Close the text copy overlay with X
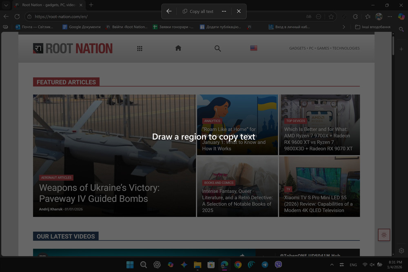Viewport: 408px width, 272px height. point(239,11)
